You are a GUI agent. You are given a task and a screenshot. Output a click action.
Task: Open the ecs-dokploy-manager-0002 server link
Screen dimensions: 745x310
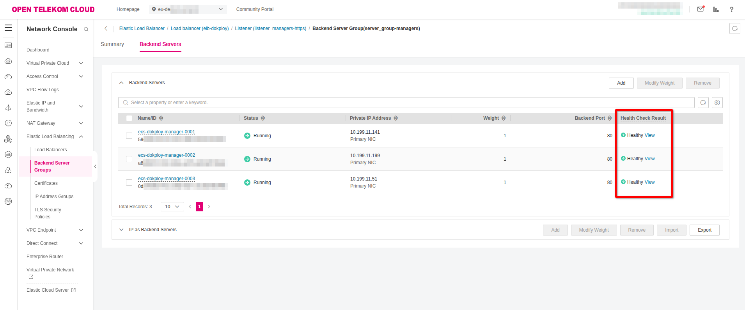point(167,155)
